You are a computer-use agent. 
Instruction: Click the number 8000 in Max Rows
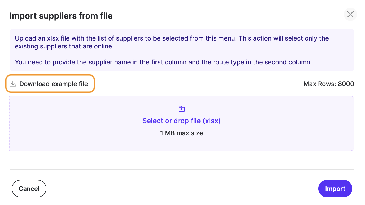[346, 84]
